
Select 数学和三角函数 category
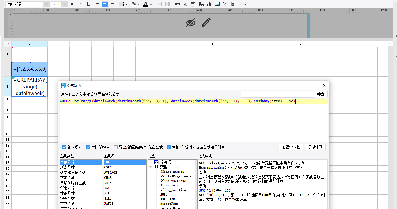81,172
